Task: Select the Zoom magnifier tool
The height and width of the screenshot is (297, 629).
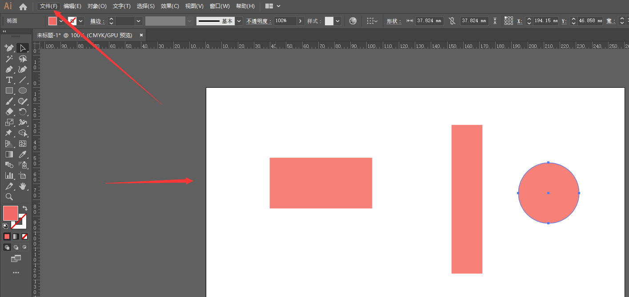Action: 9,197
